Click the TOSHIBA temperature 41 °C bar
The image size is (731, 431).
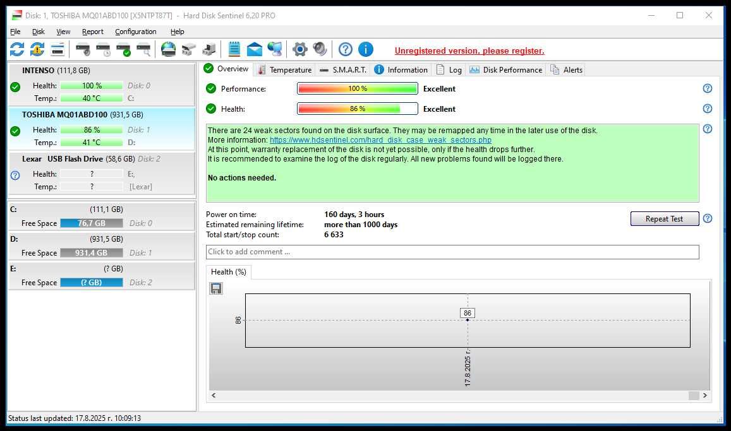click(x=92, y=143)
